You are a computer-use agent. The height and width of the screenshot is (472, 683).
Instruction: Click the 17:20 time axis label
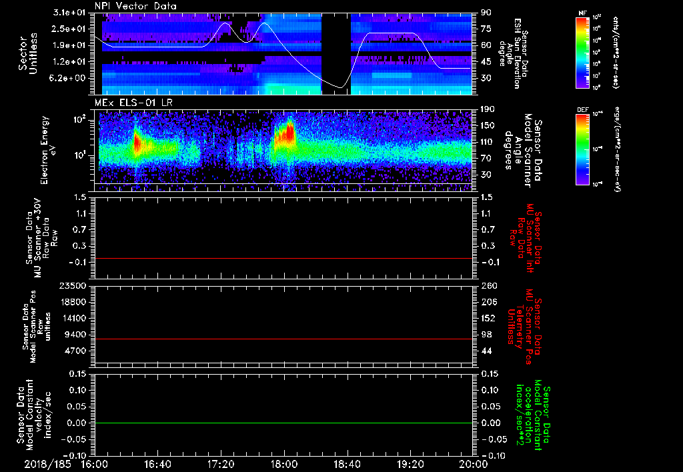tap(221, 464)
